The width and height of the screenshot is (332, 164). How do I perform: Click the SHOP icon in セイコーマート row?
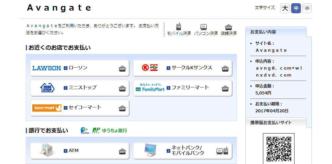[x=122, y=108]
